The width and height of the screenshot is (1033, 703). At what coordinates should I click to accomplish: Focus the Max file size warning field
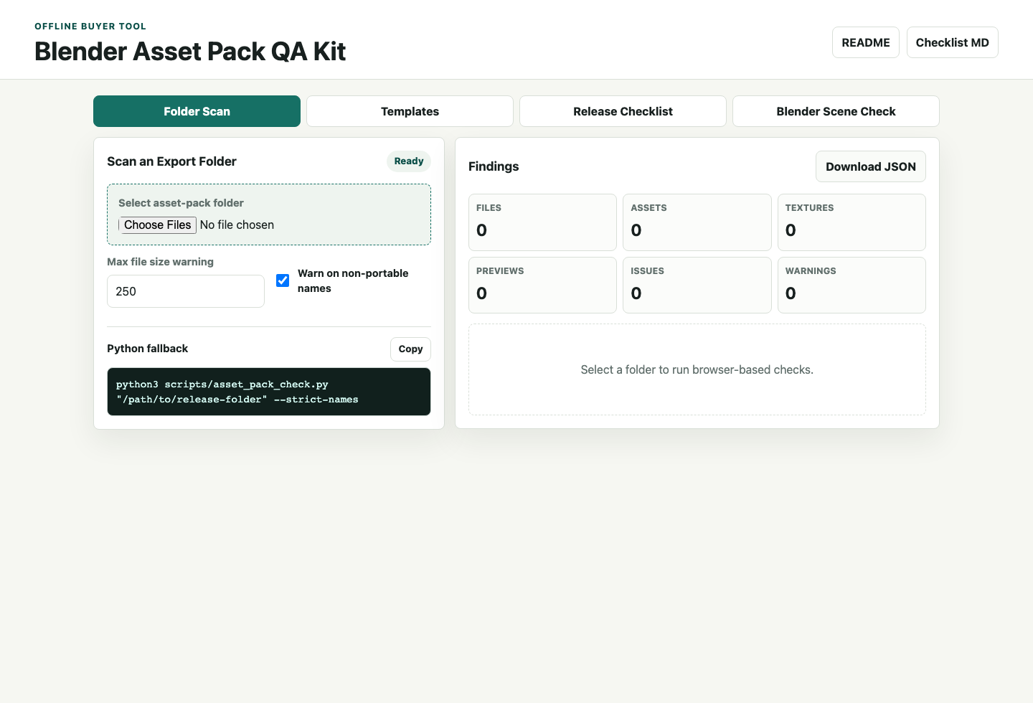coord(186,291)
